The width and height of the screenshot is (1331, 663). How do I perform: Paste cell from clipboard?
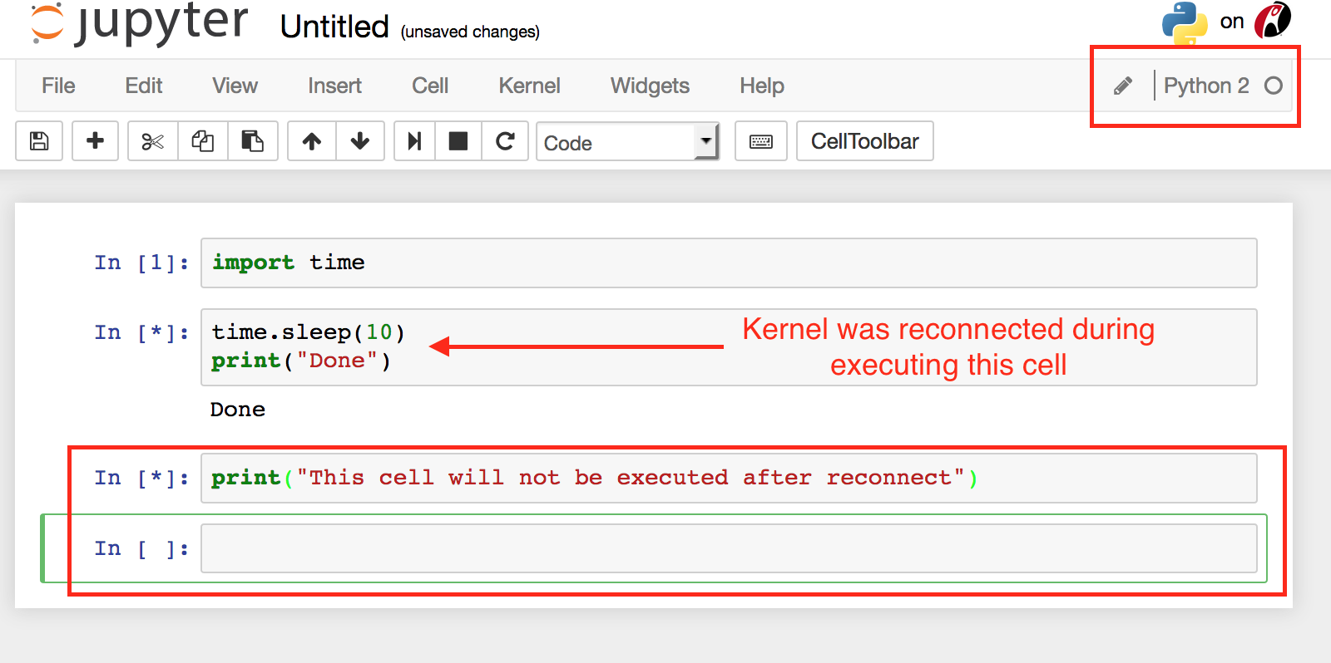coord(254,141)
